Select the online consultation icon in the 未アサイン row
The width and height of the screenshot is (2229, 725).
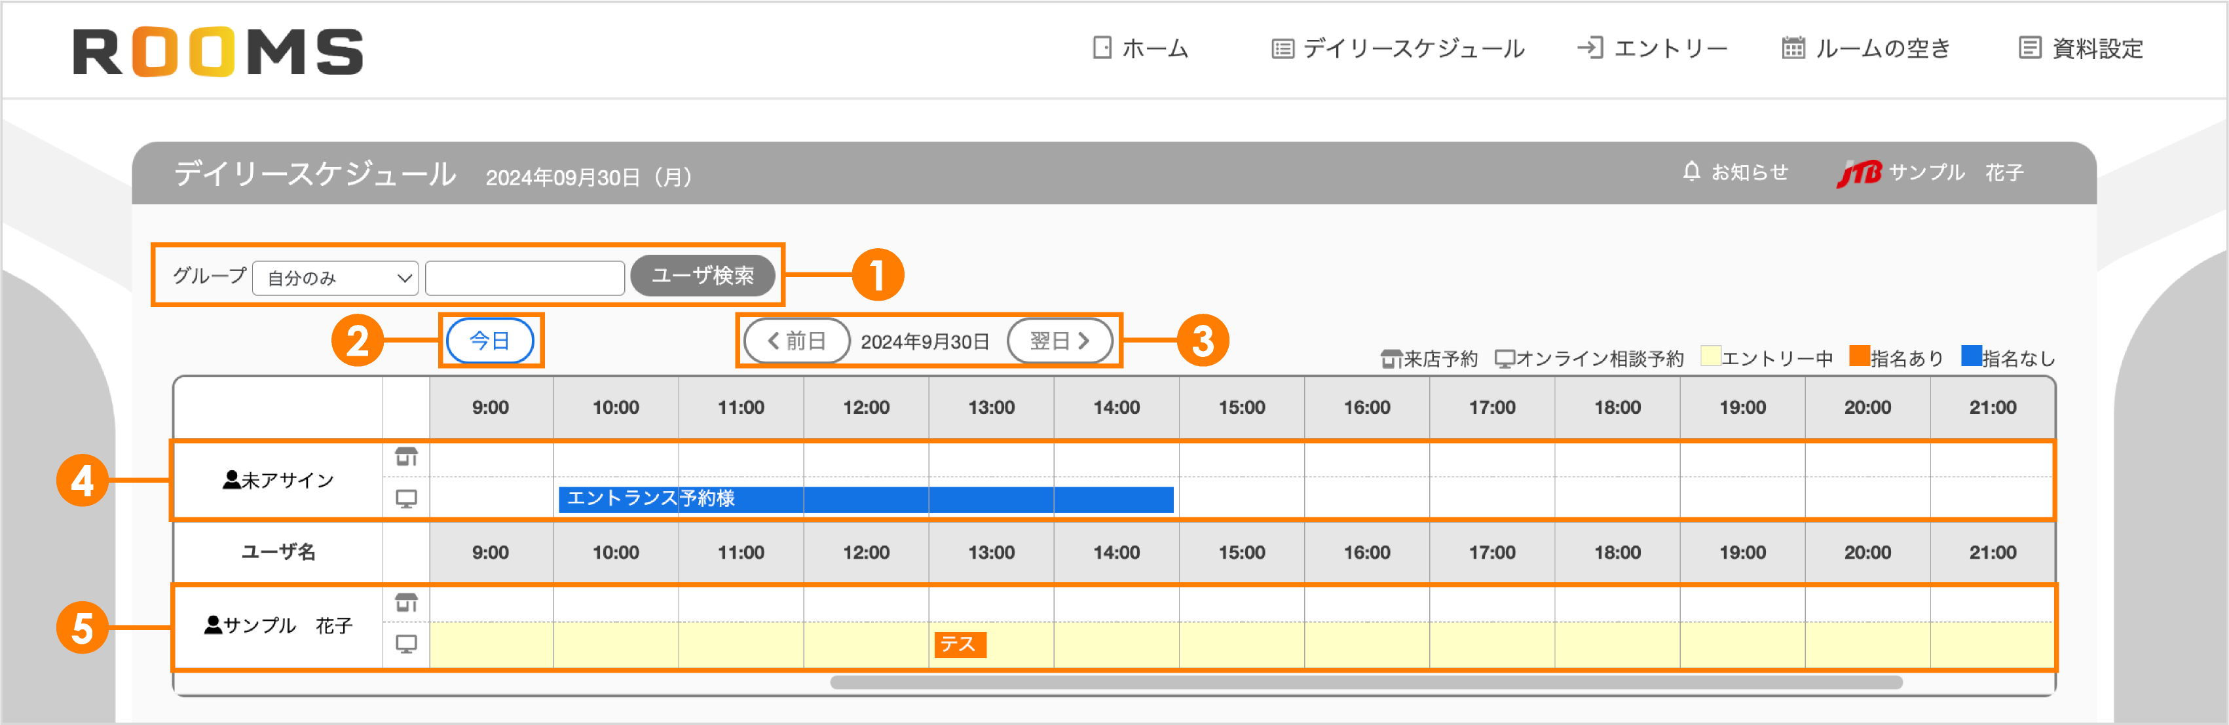[x=407, y=499]
